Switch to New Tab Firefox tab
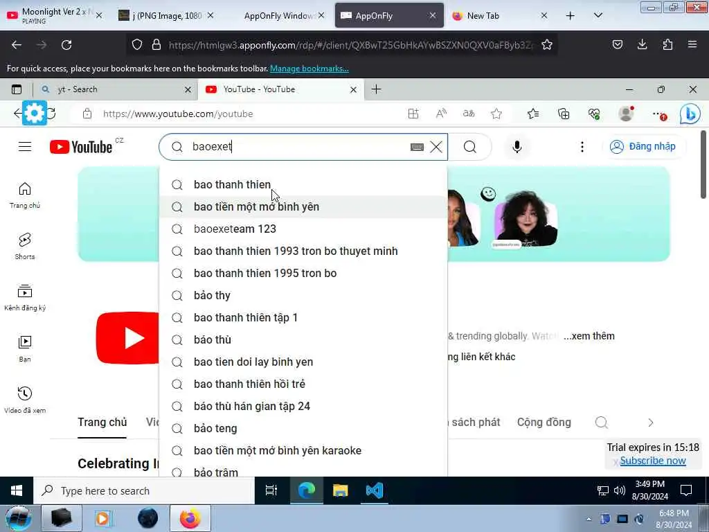 pos(499,16)
